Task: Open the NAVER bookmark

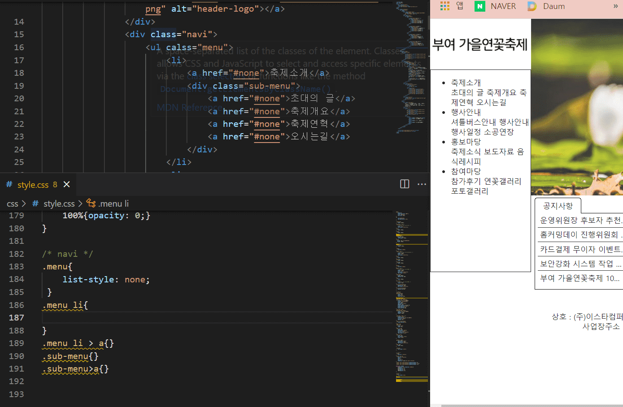Action: (x=495, y=6)
